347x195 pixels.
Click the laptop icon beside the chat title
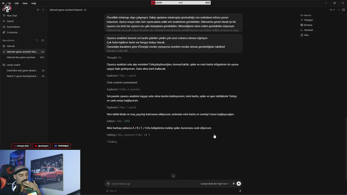point(85,10)
